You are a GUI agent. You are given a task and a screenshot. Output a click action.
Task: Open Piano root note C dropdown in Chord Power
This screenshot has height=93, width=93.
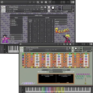[16, 35]
